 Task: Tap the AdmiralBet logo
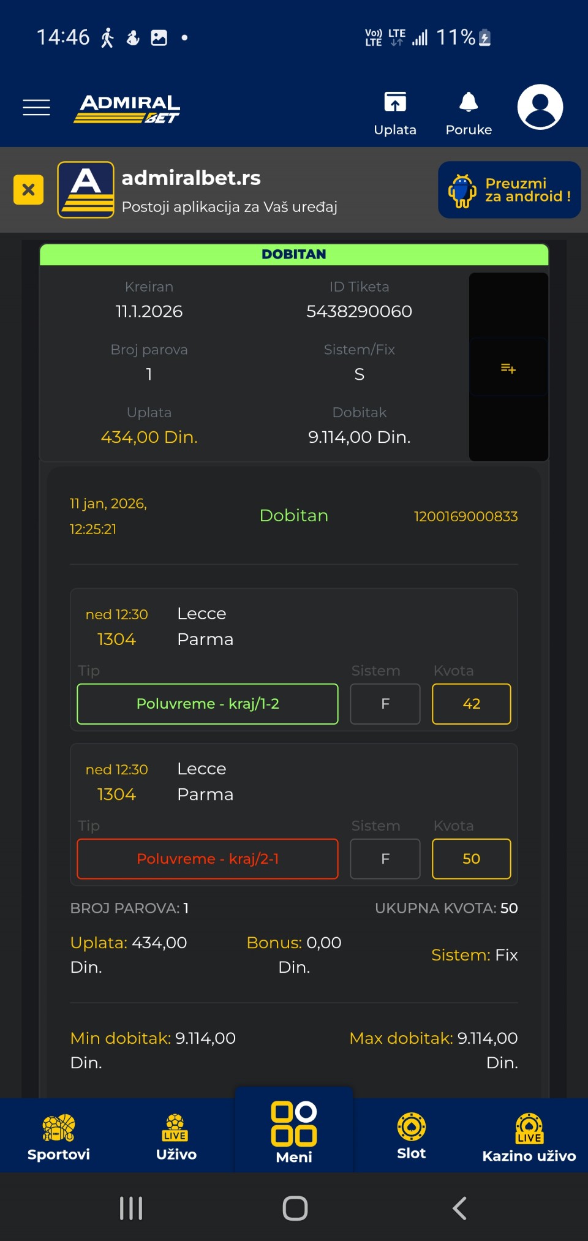(127, 108)
